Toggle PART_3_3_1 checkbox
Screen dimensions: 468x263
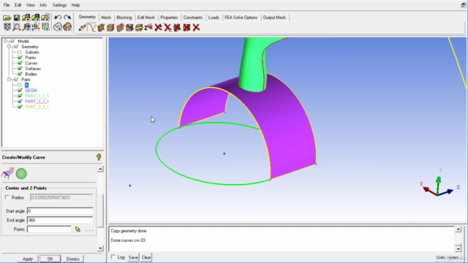(x=20, y=107)
